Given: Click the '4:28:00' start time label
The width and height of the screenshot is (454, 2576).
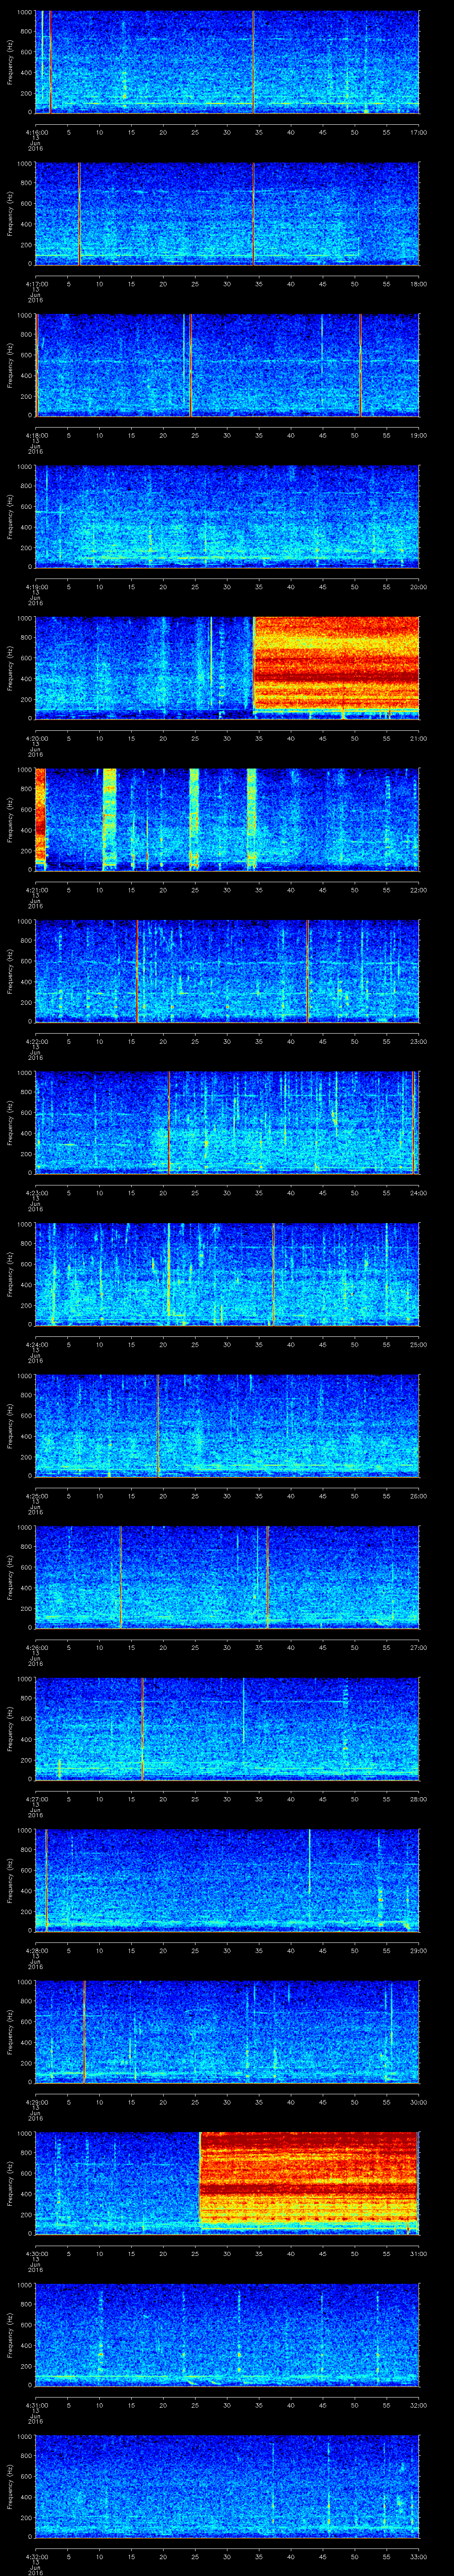Looking at the screenshot, I should (36, 1950).
